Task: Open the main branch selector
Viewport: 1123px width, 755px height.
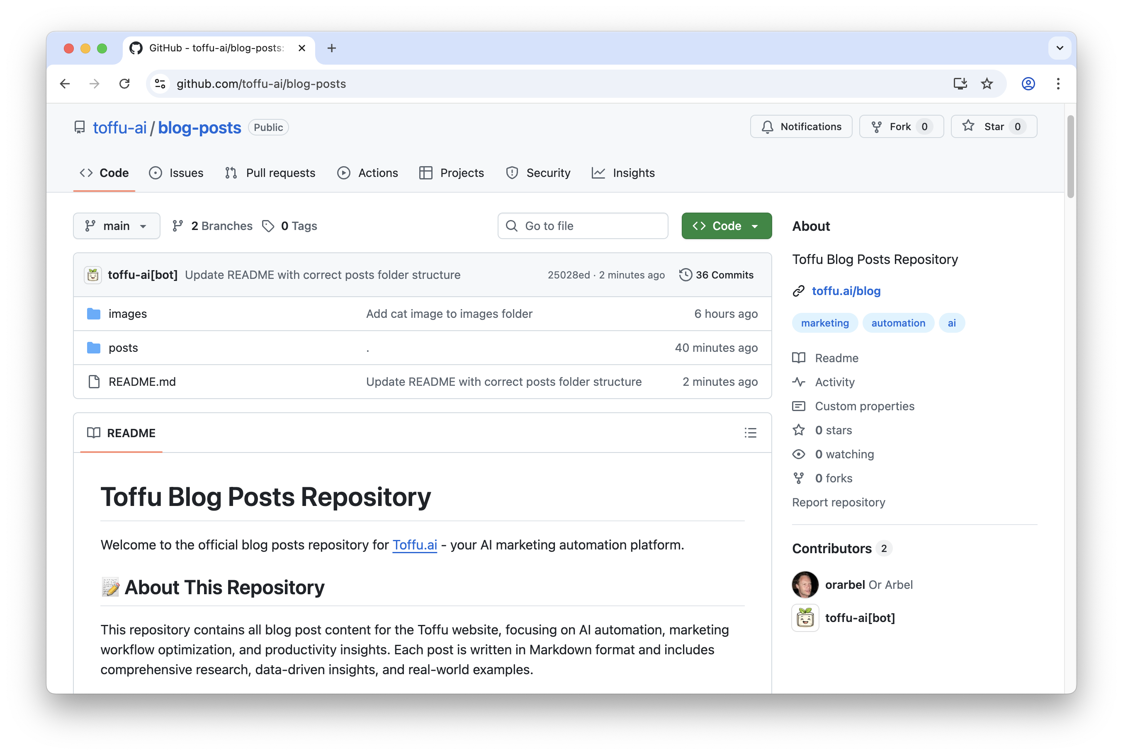Action: pos(116,225)
